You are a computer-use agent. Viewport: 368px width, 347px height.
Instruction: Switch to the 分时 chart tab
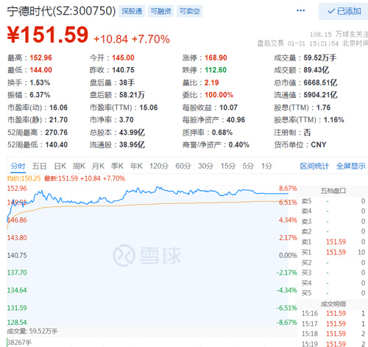click(18, 167)
